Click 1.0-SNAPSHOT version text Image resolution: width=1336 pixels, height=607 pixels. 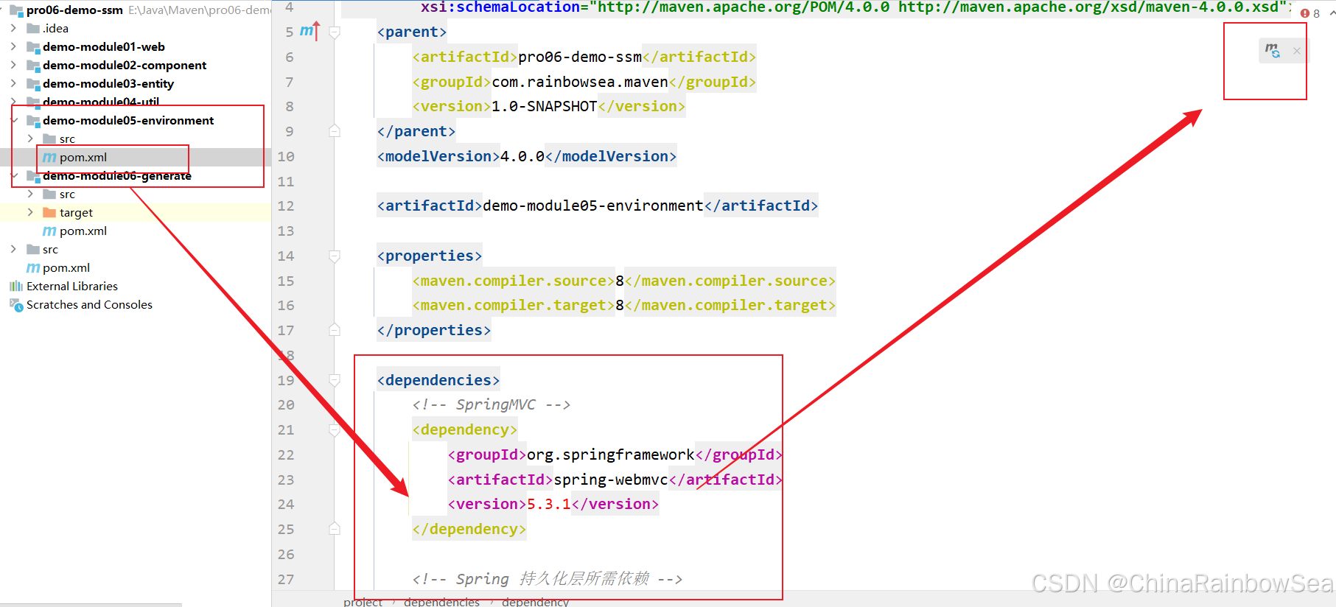click(x=544, y=106)
